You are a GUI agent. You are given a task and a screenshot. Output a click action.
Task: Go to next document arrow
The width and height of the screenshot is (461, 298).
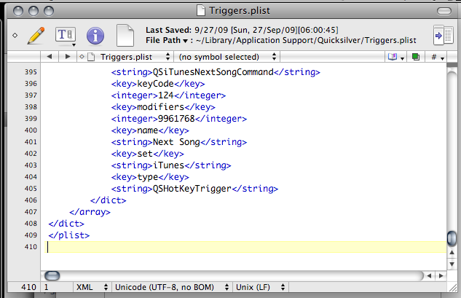tap(68, 56)
